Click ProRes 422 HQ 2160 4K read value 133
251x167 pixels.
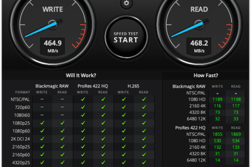[236, 147]
